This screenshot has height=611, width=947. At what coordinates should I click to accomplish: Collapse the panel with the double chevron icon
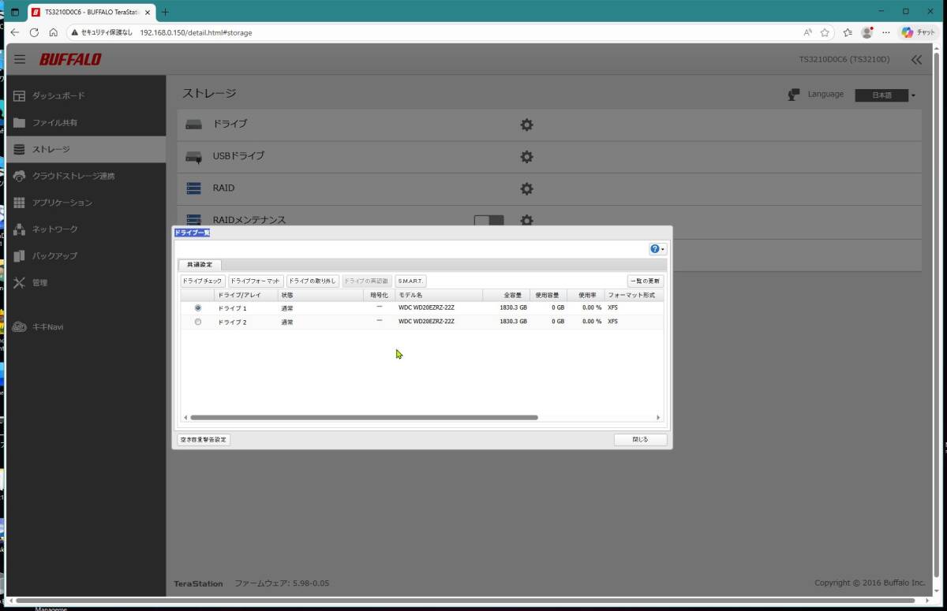[x=915, y=60]
